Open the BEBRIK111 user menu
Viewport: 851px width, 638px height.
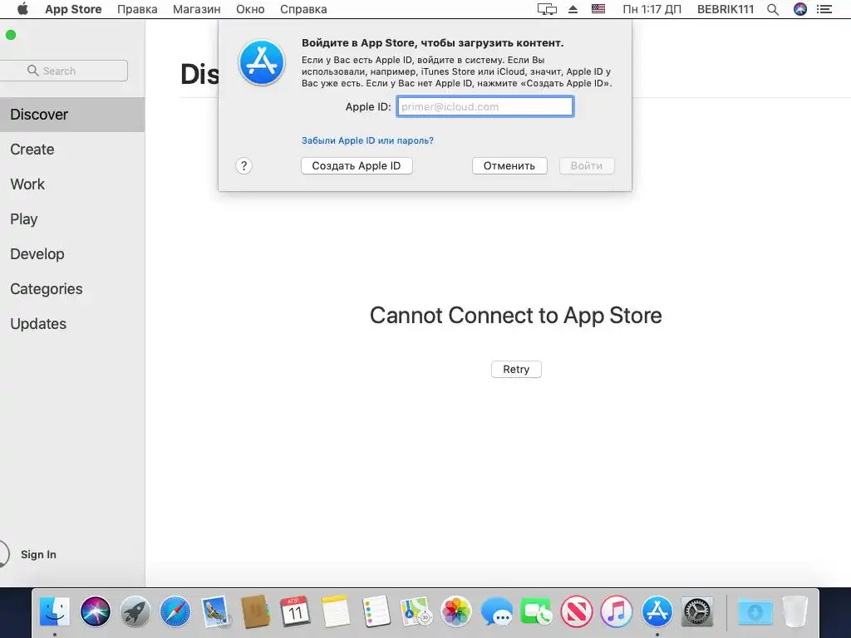click(x=725, y=9)
